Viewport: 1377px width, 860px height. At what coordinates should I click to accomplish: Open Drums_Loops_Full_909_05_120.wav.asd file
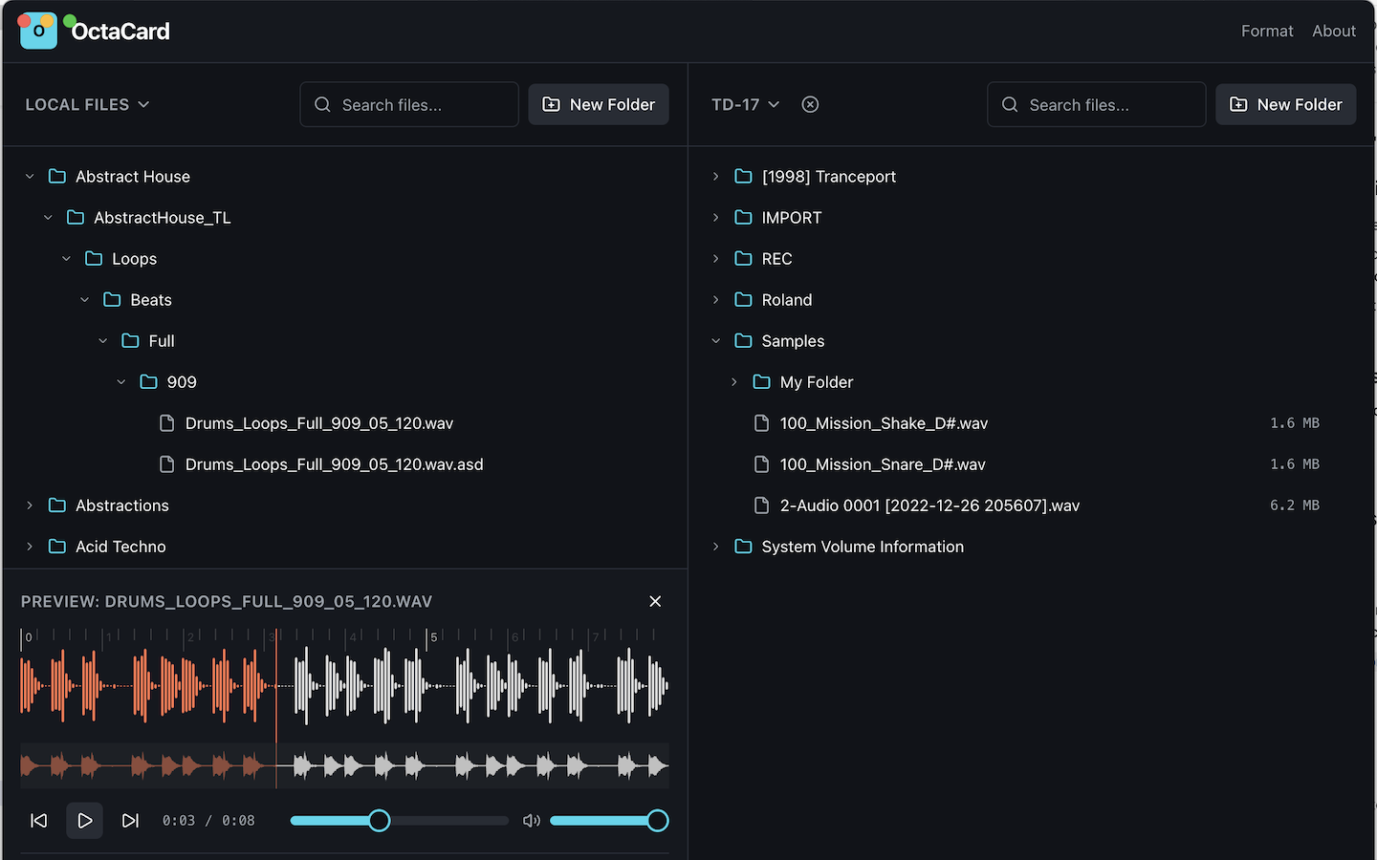pyautogui.click(x=334, y=464)
